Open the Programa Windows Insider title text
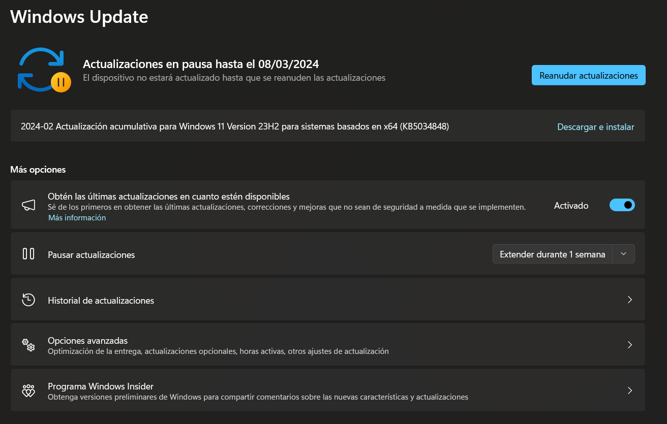This screenshot has height=424, width=667. [x=101, y=386]
